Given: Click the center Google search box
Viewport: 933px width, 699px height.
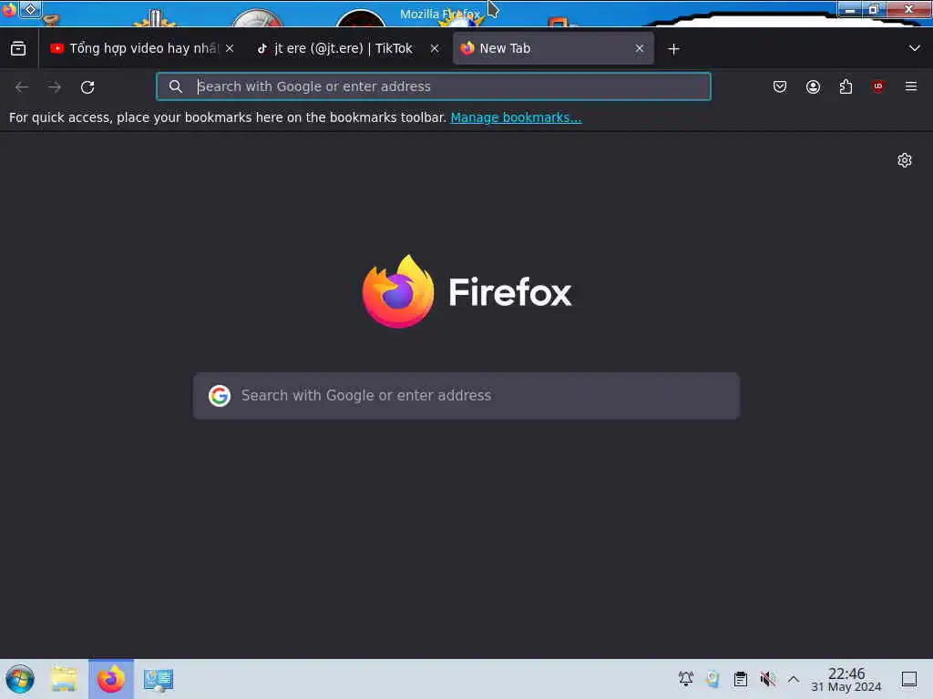Looking at the screenshot, I should (x=466, y=396).
